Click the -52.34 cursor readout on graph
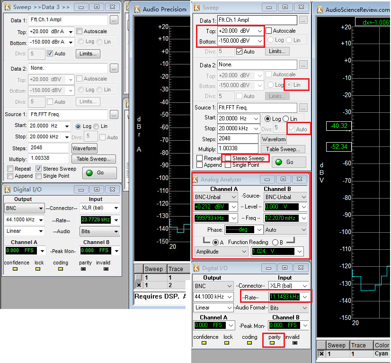This screenshot has height=363, width=391. click(x=338, y=146)
